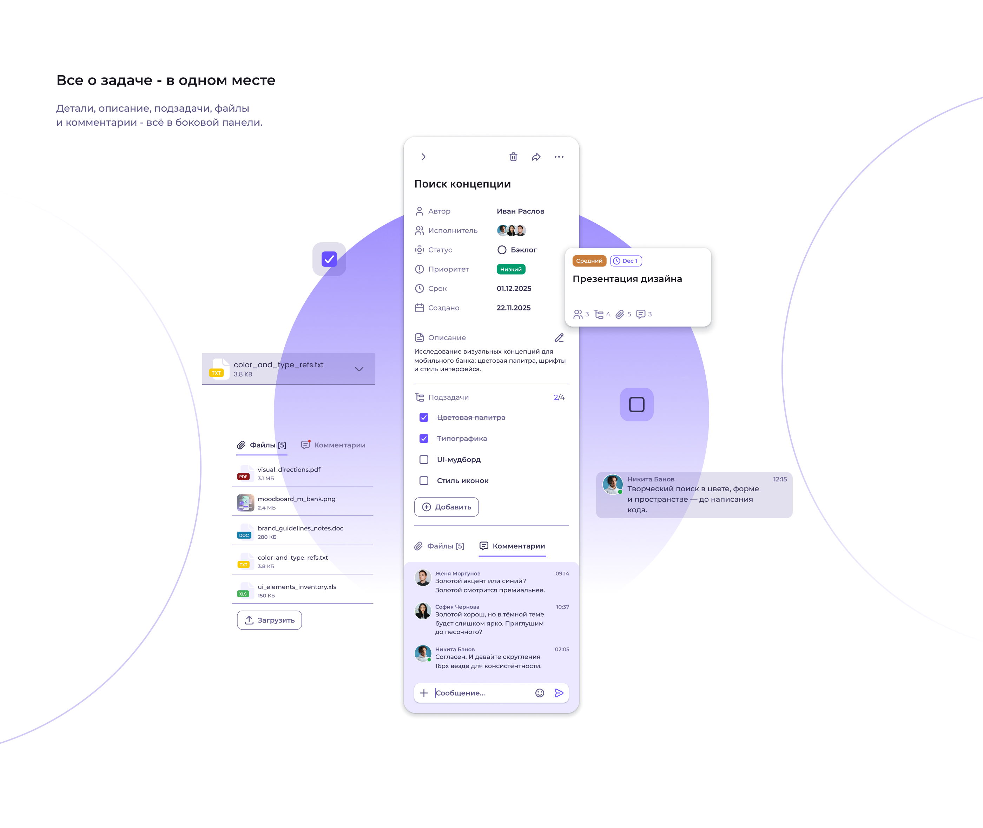Open the Комментарии tab with red notification dot
983x828 pixels.
click(333, 445)
